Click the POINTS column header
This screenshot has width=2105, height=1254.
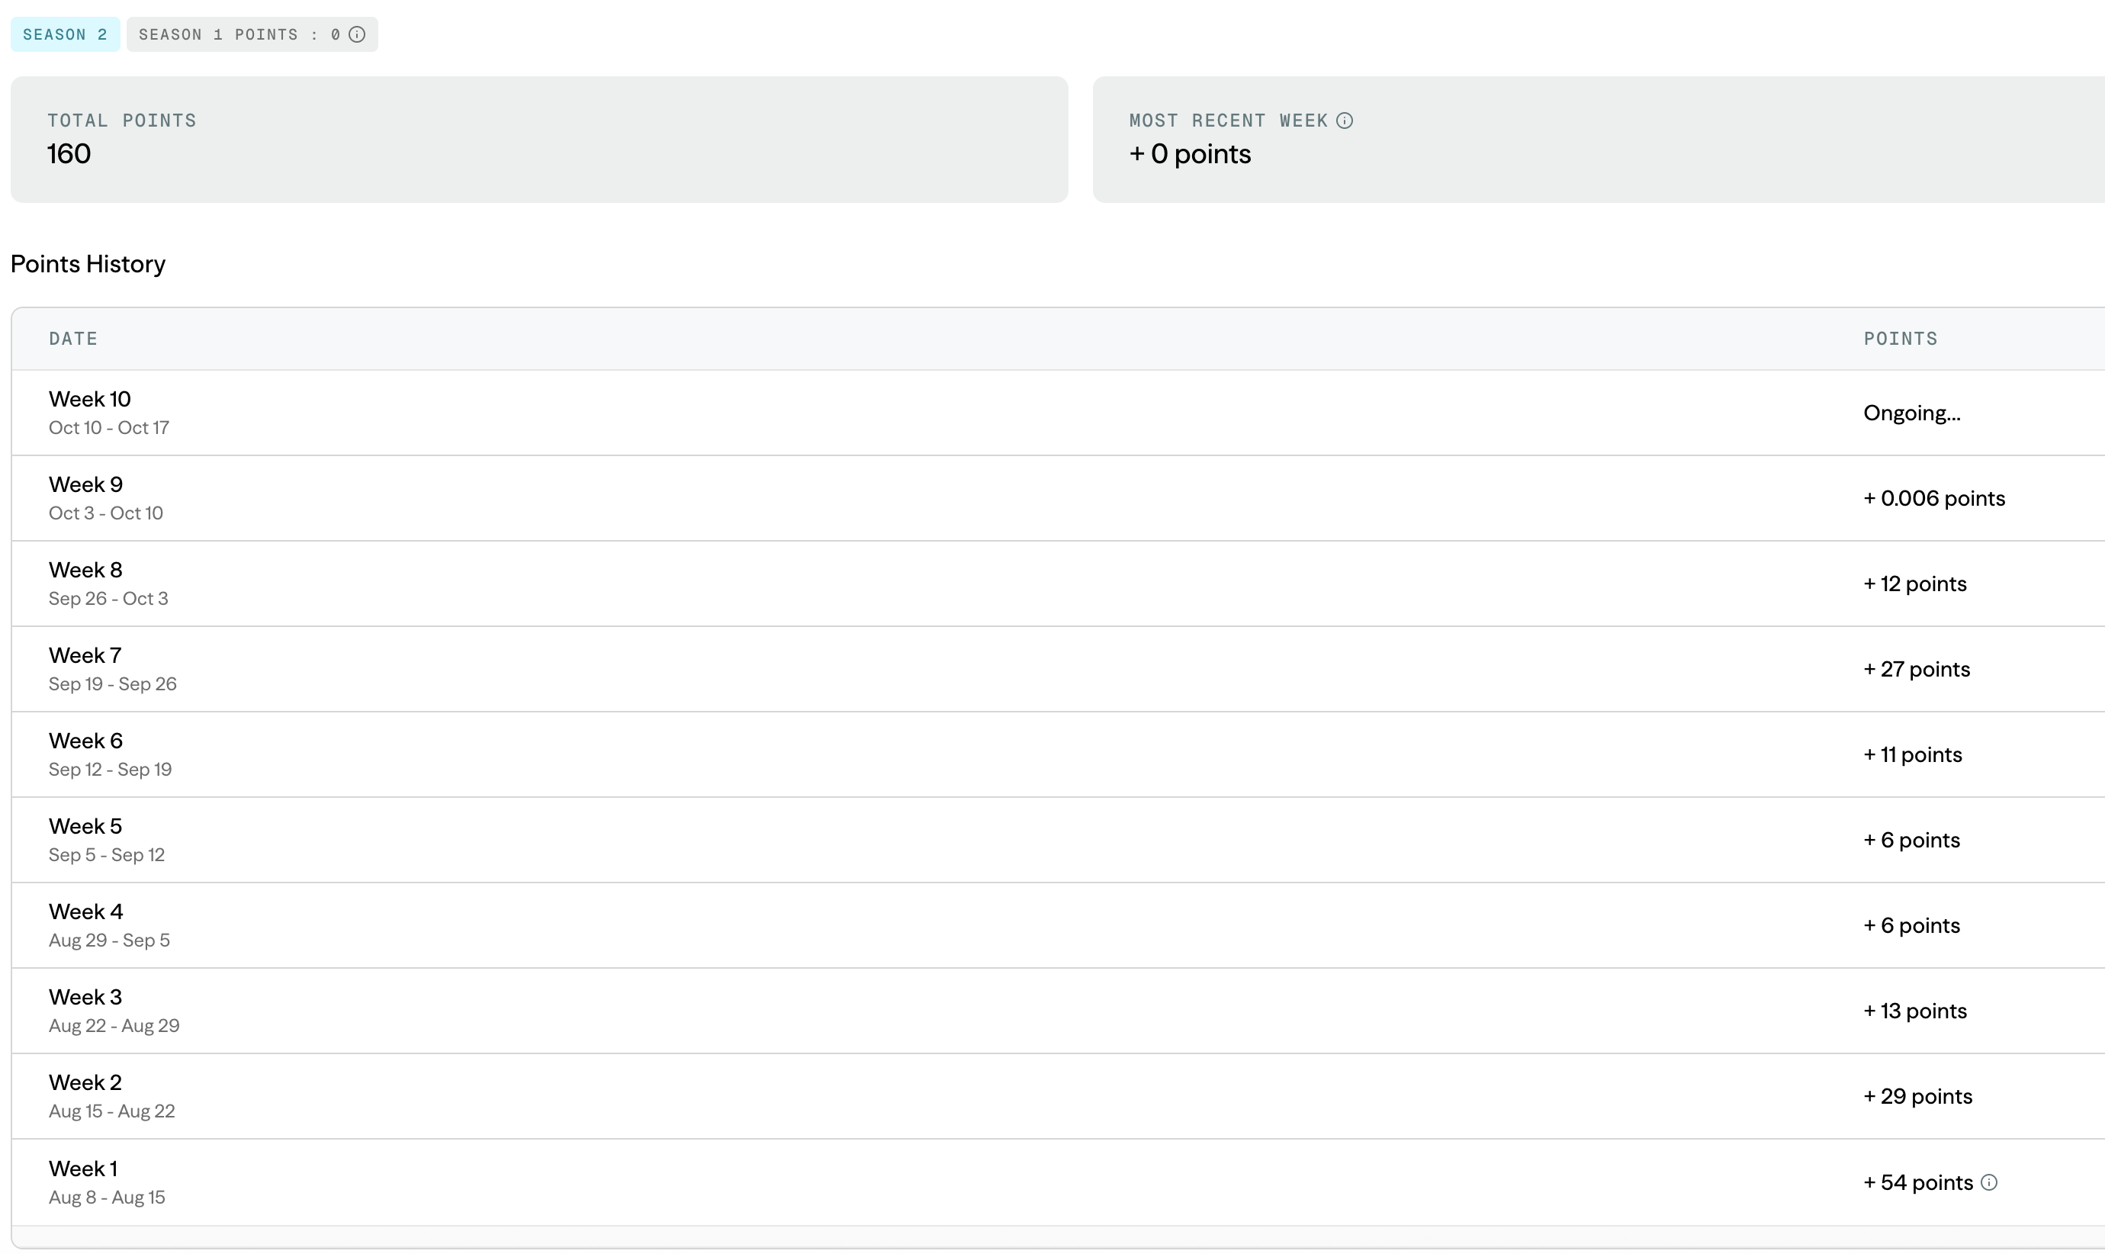[1901, 339]
